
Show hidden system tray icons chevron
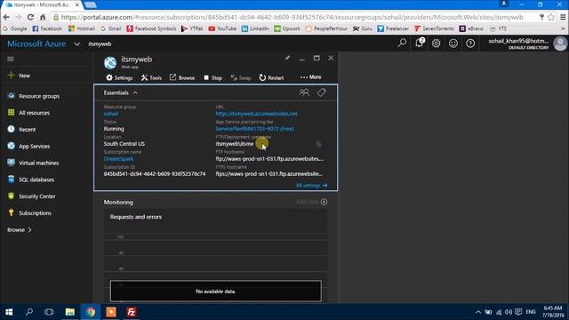pos(478,312)
